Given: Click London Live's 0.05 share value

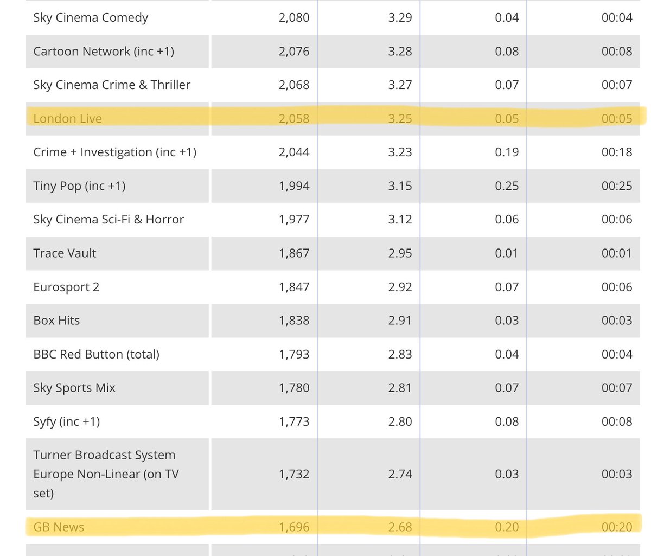Looking at the screenshot, I should pos(507,119).
